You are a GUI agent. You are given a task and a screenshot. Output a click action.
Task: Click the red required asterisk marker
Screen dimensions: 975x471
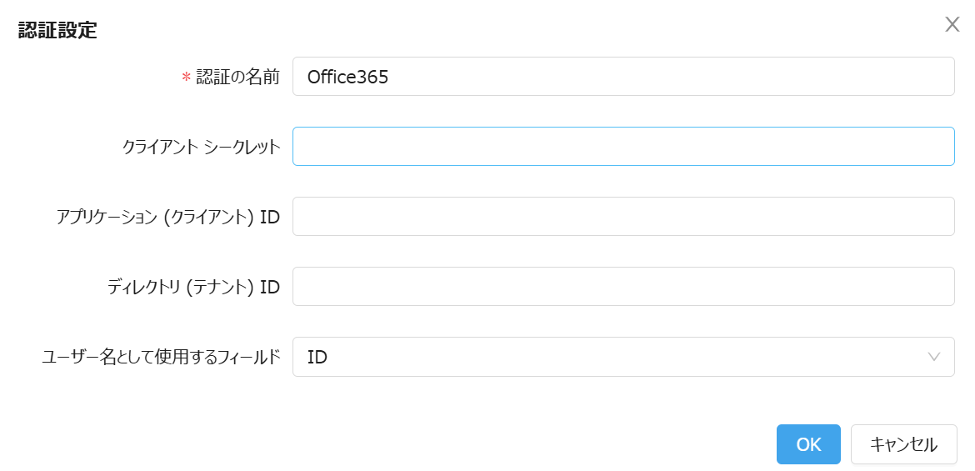187,78
